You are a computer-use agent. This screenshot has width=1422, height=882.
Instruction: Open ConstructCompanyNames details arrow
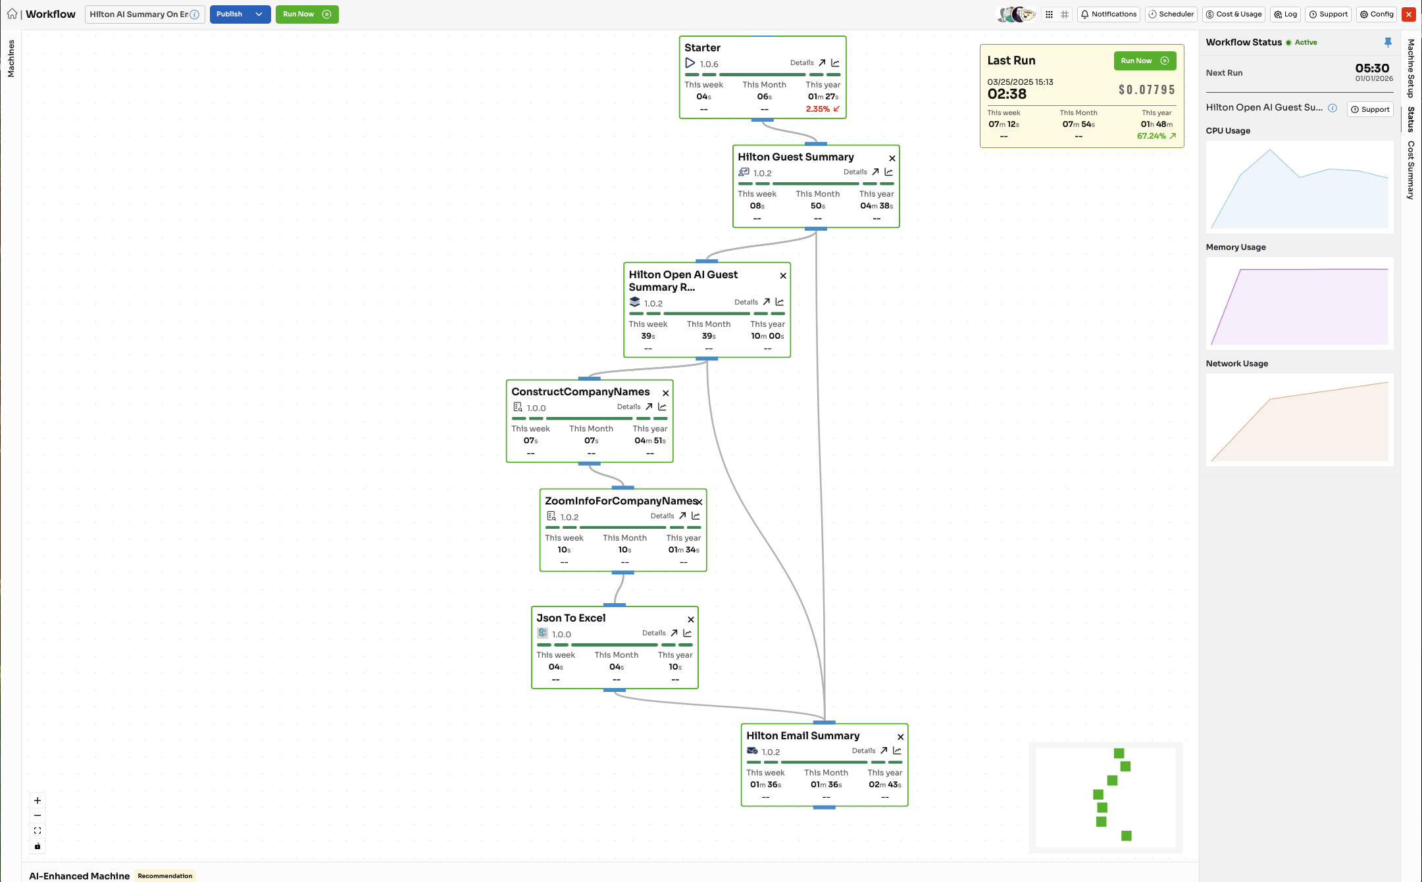click(x=649, y=407)
